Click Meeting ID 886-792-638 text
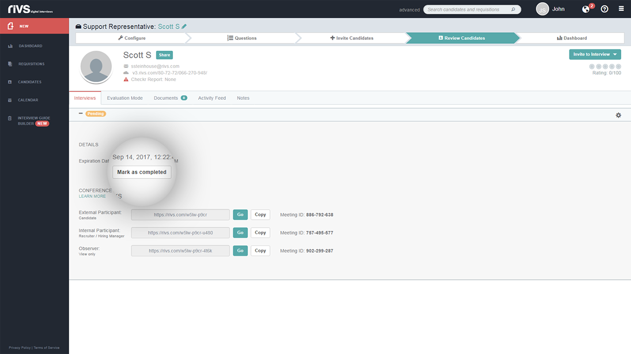The width and height of the screenshot is (631, 354). pyautogui.click(x=307, y=215)
